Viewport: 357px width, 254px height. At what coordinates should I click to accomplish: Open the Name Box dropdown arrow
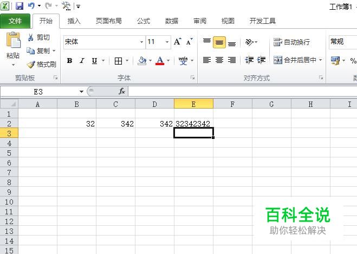point(81,92)
